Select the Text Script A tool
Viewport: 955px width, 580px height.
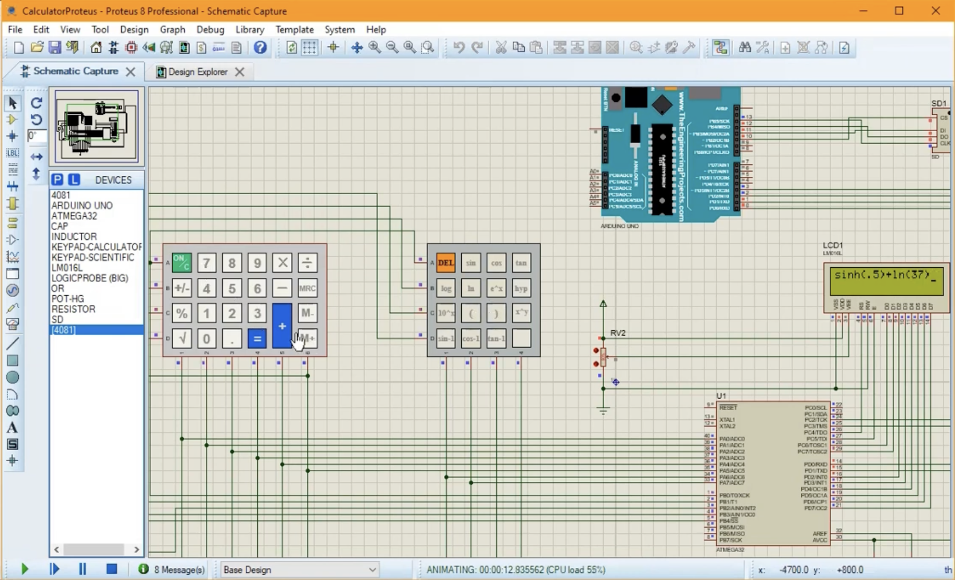tap(12, 428)
